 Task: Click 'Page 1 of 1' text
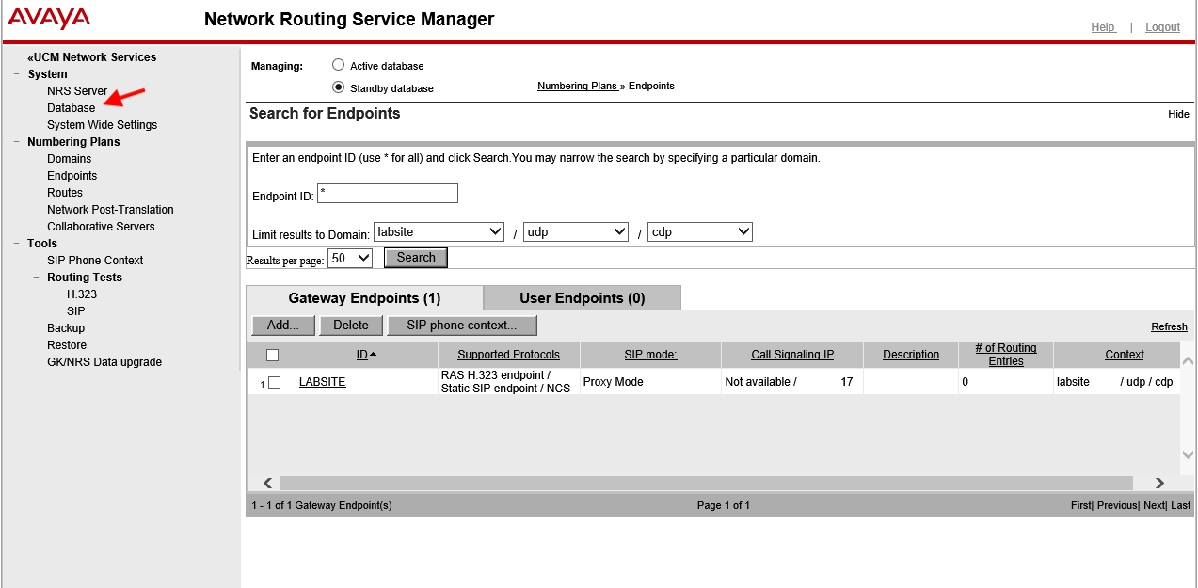point(724,505)
